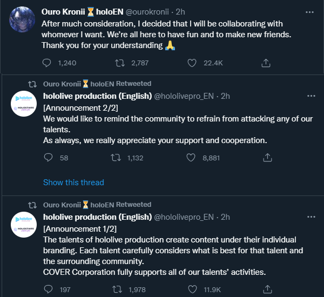Retweet Ouro Kronii's collaboration tweet
Screen dimensions: 324x297
pos(122,63)
